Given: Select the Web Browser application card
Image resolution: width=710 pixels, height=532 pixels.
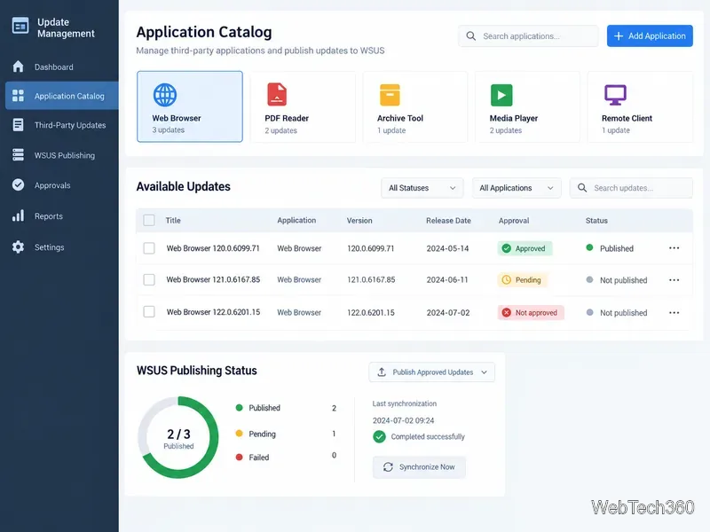Looking at the screenshot, I should 190,106.
